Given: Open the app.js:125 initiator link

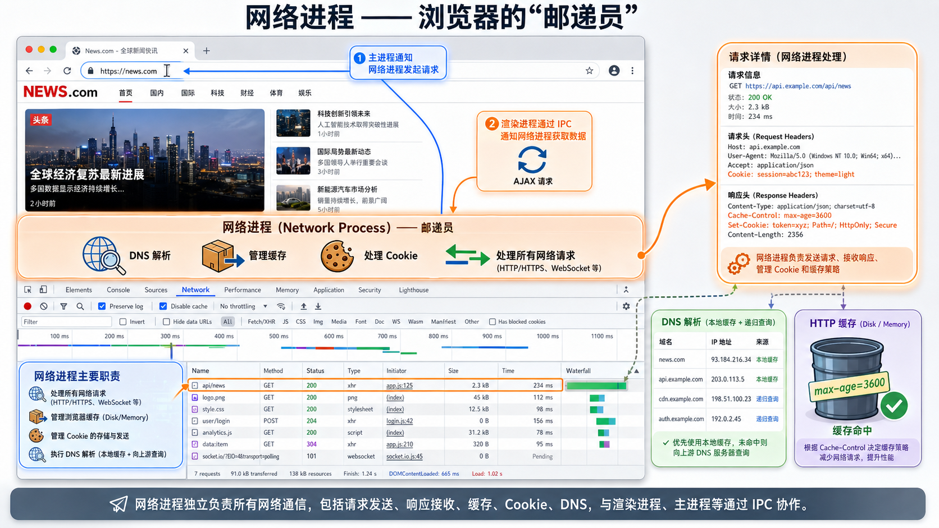Looking at the screenshot, I should [399, 385].
